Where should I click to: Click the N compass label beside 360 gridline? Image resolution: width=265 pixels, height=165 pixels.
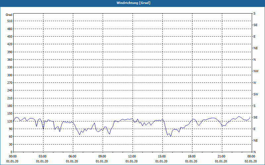click(254, 60)
